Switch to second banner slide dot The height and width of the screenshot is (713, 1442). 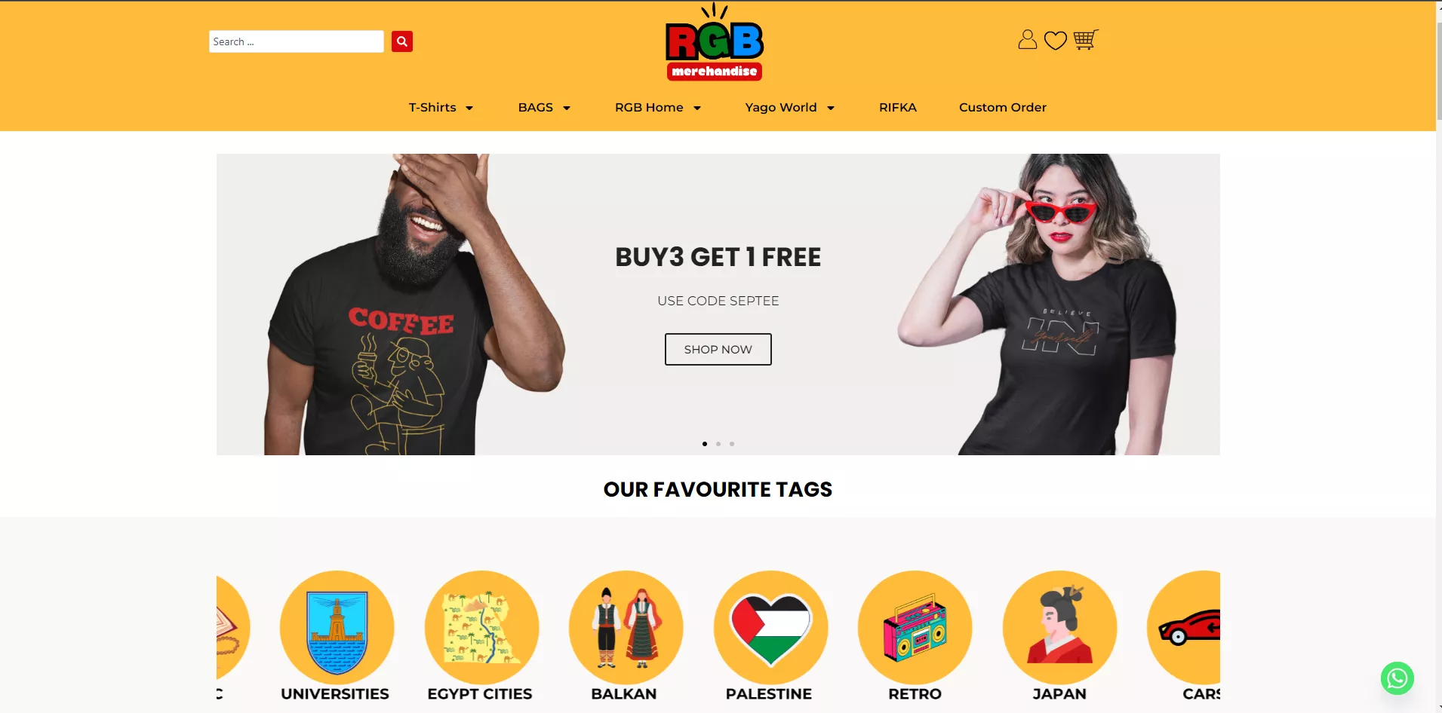click(x=718, y=444)
